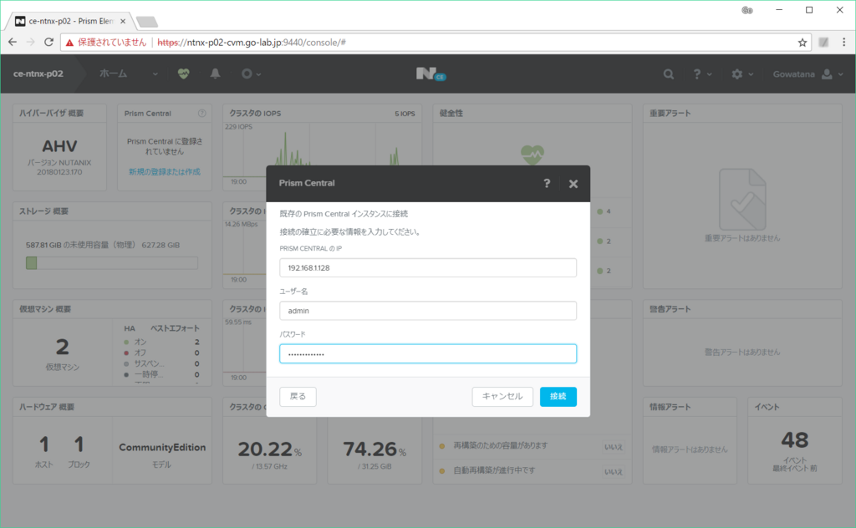Click the address bar URL
The image size is (856, 528).
pyautogui.click(x=252, y=43)
